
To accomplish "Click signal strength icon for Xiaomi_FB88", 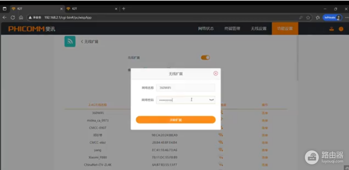I will pyautogui.click(x=220, y=157).
